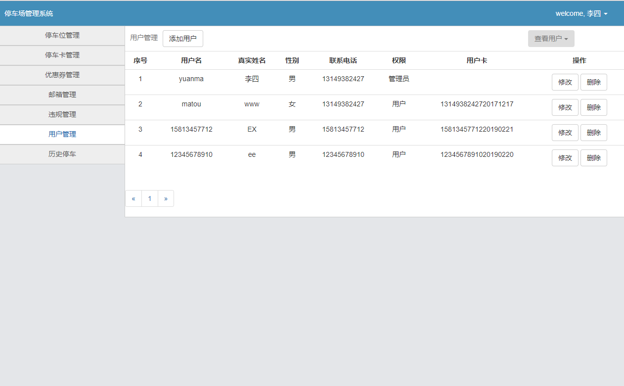The image size is (624, 386).
Task: Select 优惠券管理 from the sidebar
Action: tap(62, 75)
